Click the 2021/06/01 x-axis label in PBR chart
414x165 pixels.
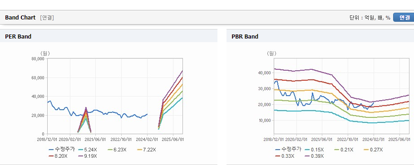point(322,139)
